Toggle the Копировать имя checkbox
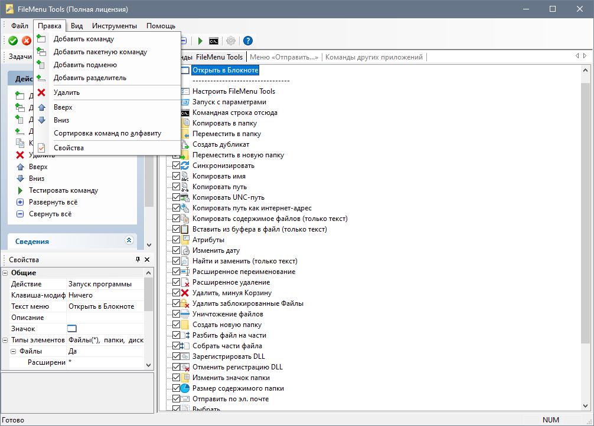 tap(176, 176)
